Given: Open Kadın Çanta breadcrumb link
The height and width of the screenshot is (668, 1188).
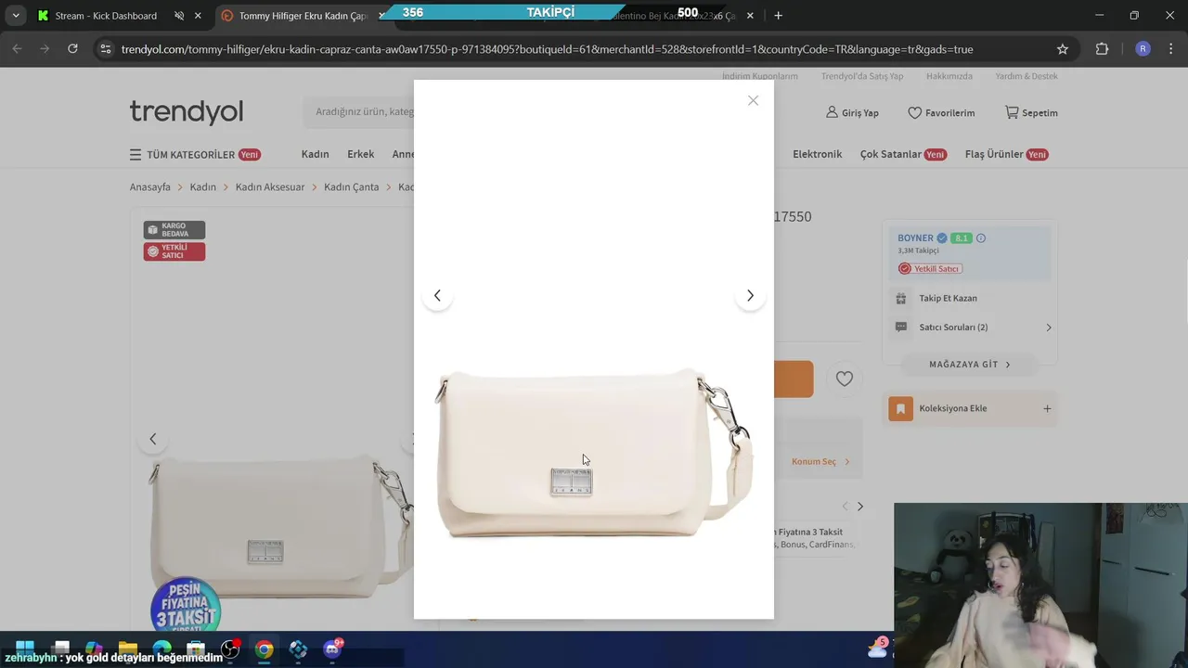Looking at the screenshot, I should [x=352, y=186].
